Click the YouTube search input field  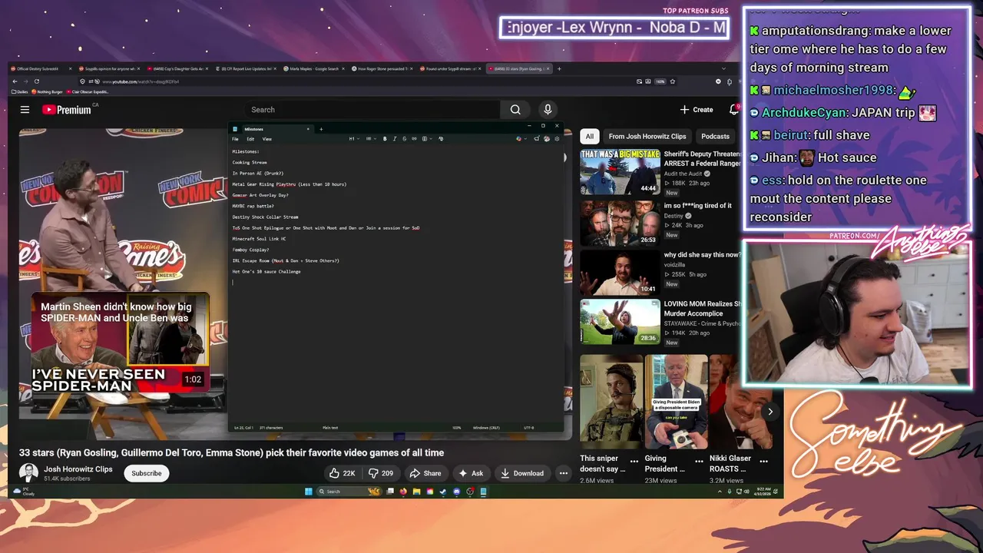(372, 110)
